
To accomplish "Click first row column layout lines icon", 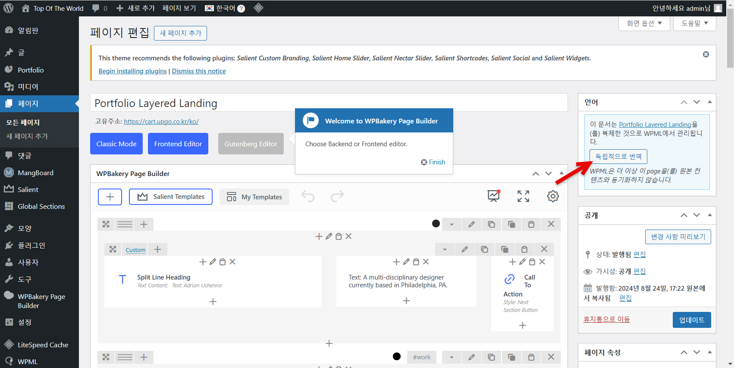I will tap(125, 224).
